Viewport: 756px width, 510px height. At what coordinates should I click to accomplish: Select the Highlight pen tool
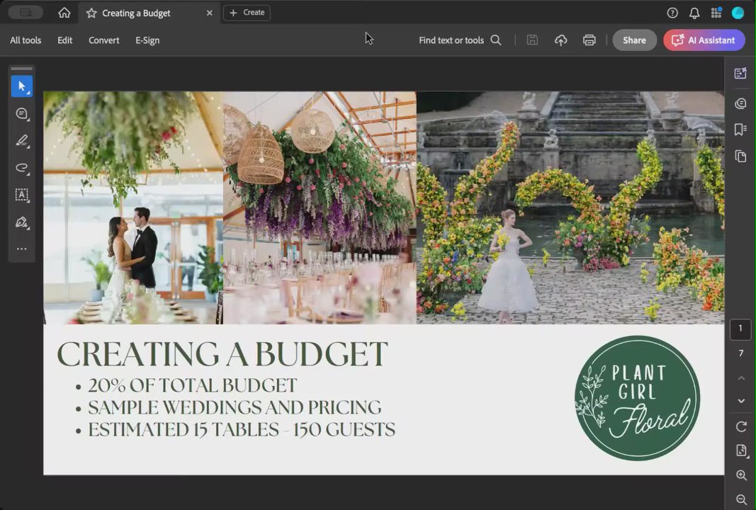point(22,141)
